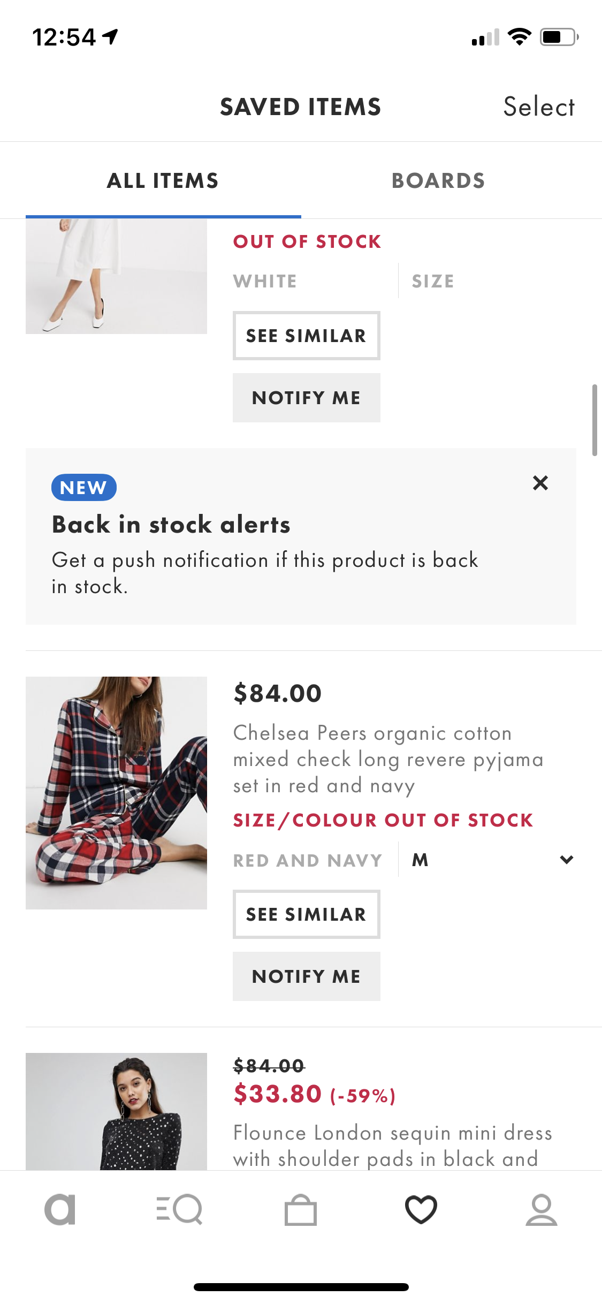Screen dimensions: 602x1304
Task: Tap SEE SIMILAR for the white item
Action: click(307, 336)
